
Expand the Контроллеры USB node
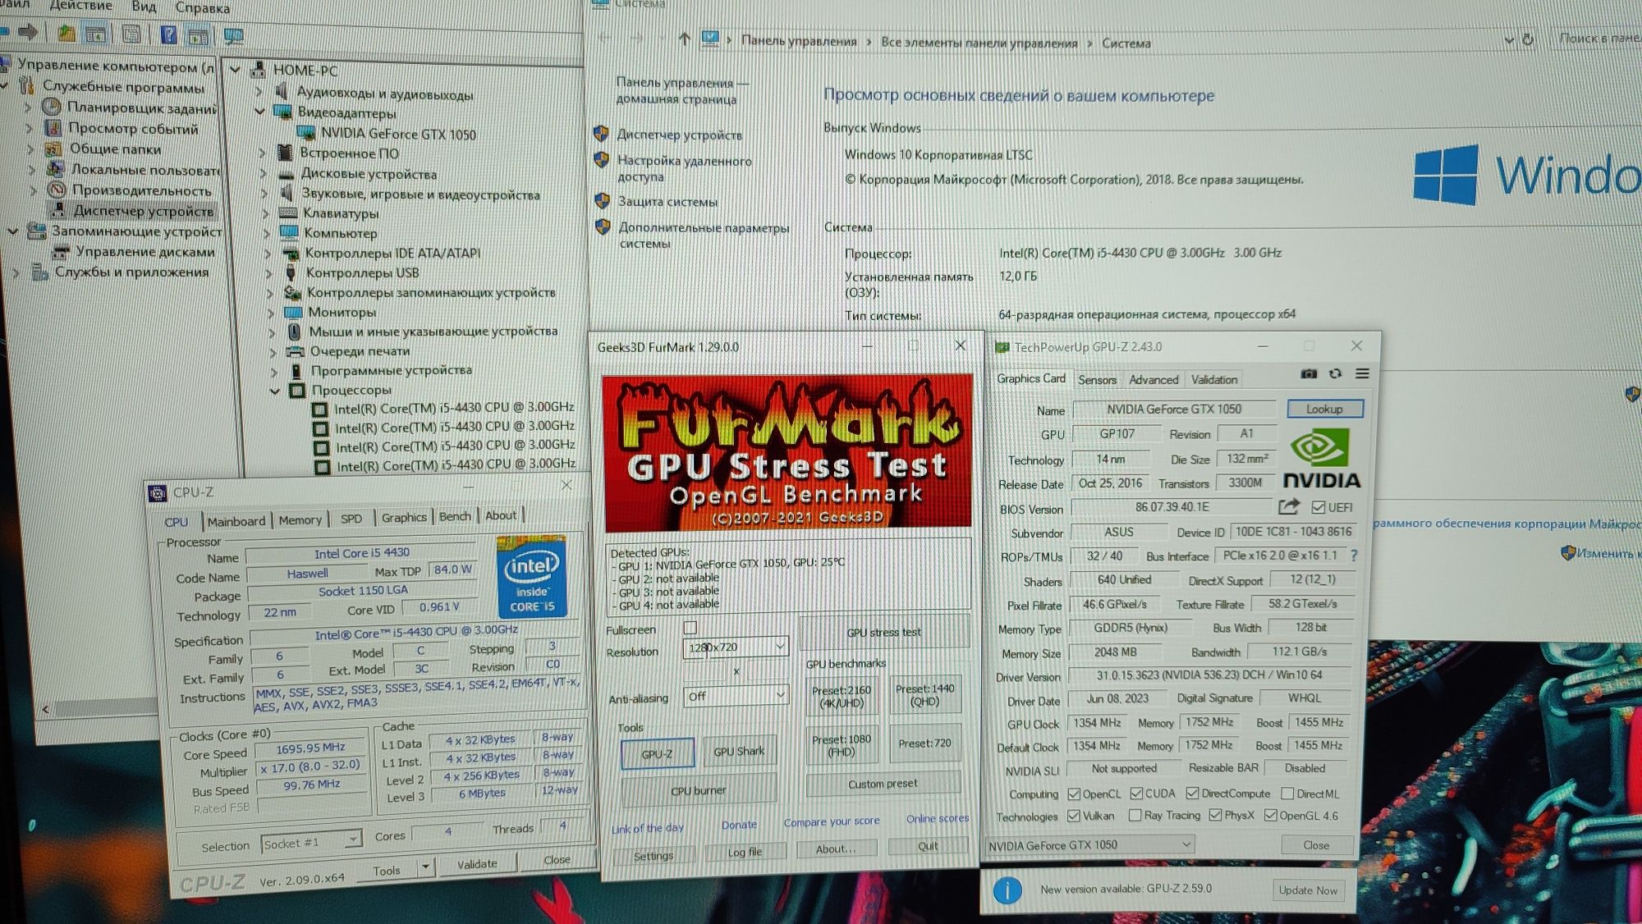click(268, 272)
